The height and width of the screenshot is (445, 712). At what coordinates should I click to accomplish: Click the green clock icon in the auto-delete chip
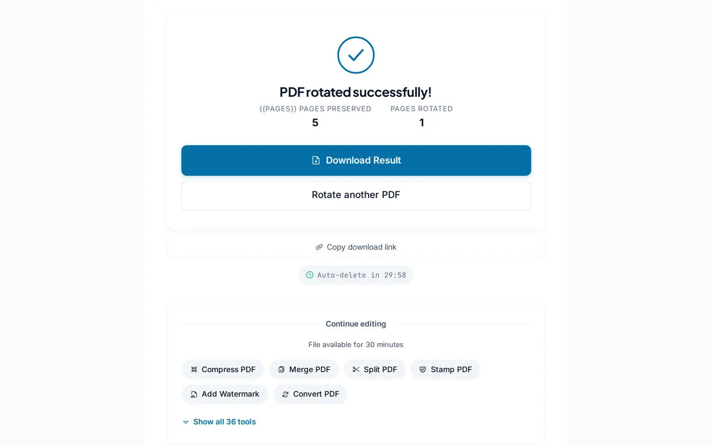(309, 274)
